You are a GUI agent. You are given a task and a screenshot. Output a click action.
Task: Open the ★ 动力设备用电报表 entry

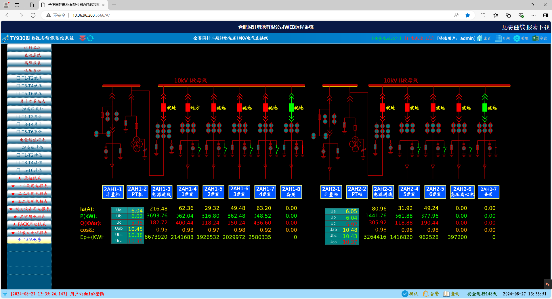click(29, 209)
